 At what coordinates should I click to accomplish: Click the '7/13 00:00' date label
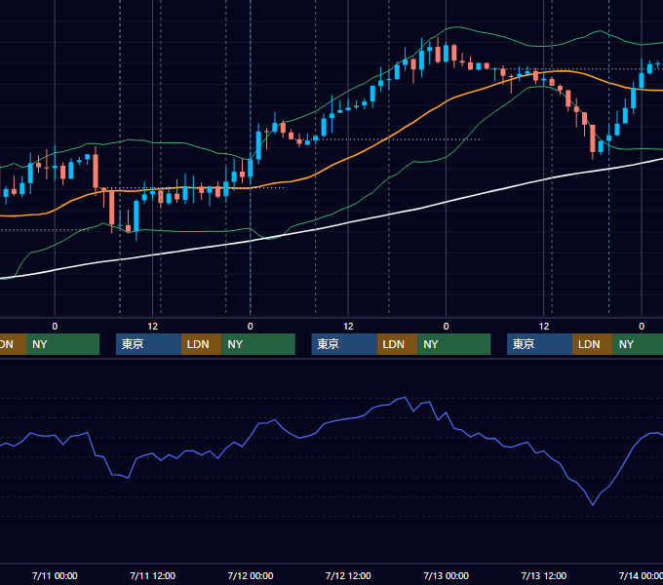point(447,575)
